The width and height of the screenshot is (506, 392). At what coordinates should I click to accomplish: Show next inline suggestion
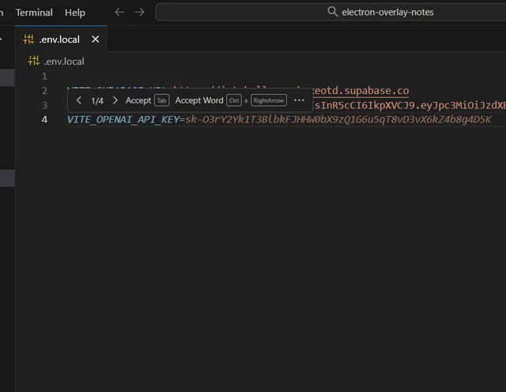click(x=115, y=100)
